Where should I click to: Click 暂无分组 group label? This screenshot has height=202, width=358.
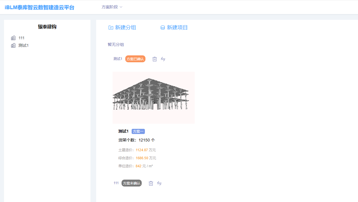(x=116, y=44)
